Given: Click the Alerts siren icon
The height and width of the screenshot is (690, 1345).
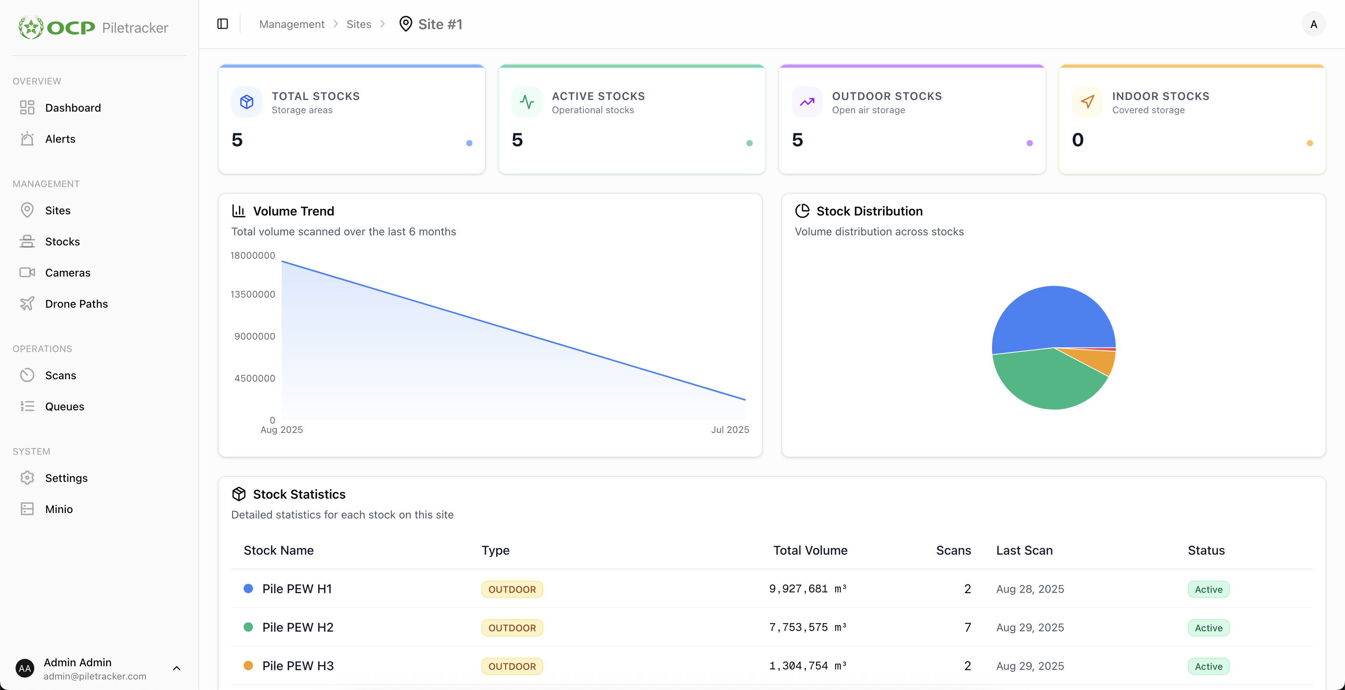Looking at the screenshot, I should [x=27, y=139].
